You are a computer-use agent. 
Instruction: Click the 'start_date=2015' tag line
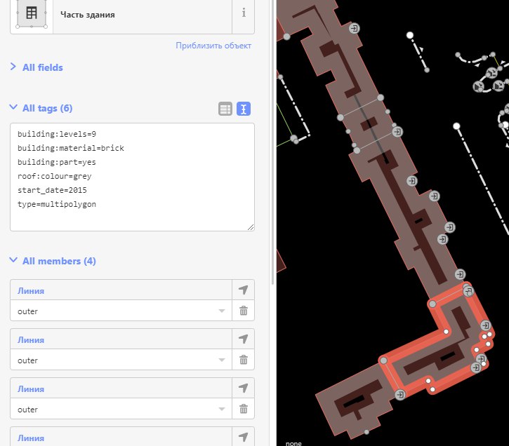52,190
